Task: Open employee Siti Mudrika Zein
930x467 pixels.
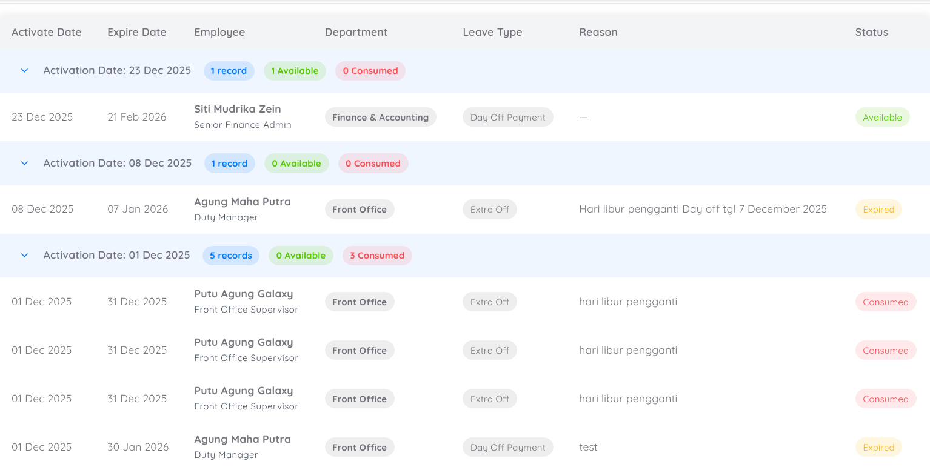Action: point(237,110)
